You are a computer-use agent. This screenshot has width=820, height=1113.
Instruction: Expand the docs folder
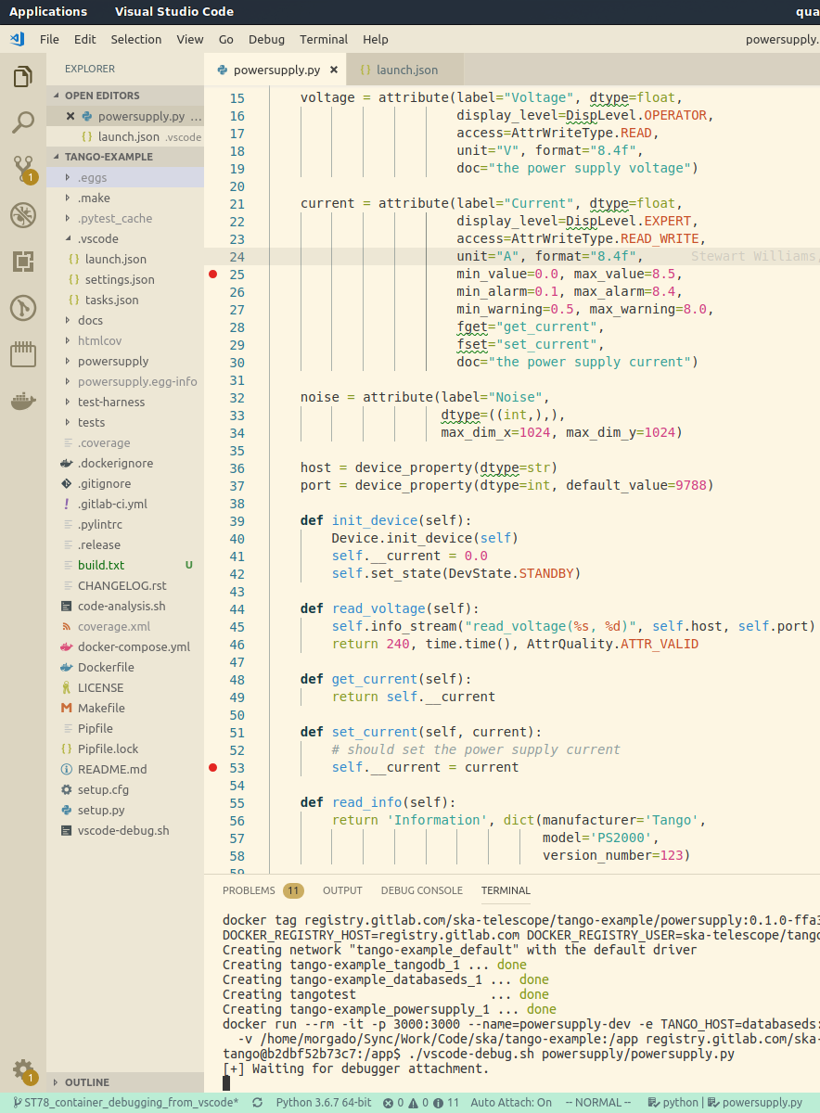pyautogui.click(x=125, y=320)
